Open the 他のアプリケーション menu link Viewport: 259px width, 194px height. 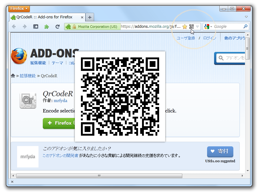(x=235, y=38)
